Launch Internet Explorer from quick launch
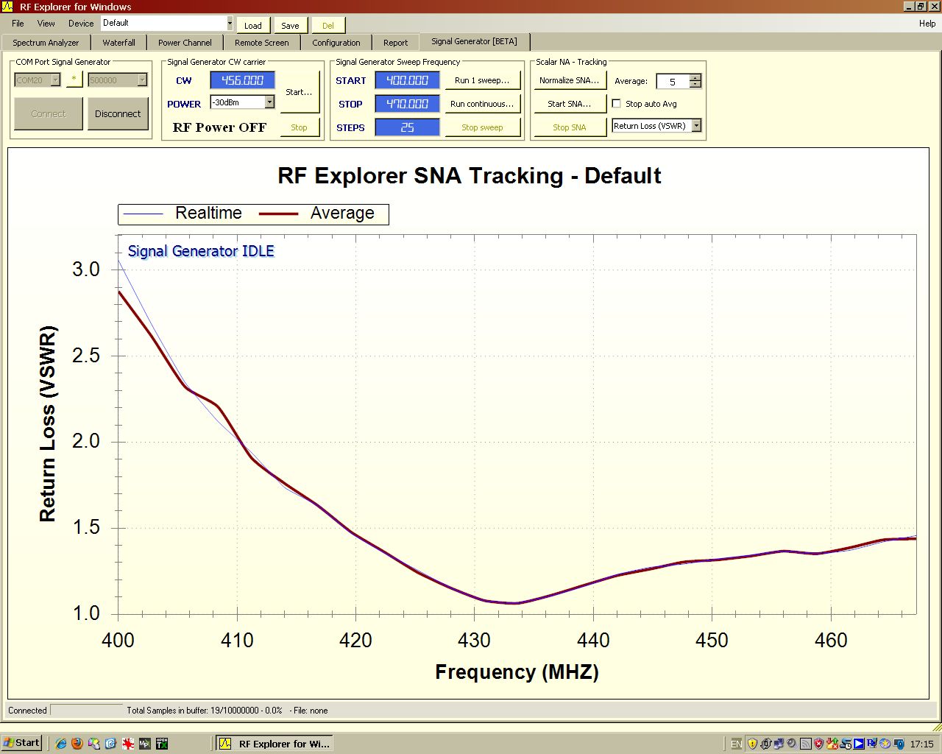 click(61, 744)
